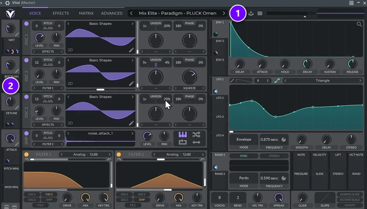Open OSC 2 wavetable edit pencil
Image resolution: width=367 pixels, height=209 pixels.
[131, 84]
